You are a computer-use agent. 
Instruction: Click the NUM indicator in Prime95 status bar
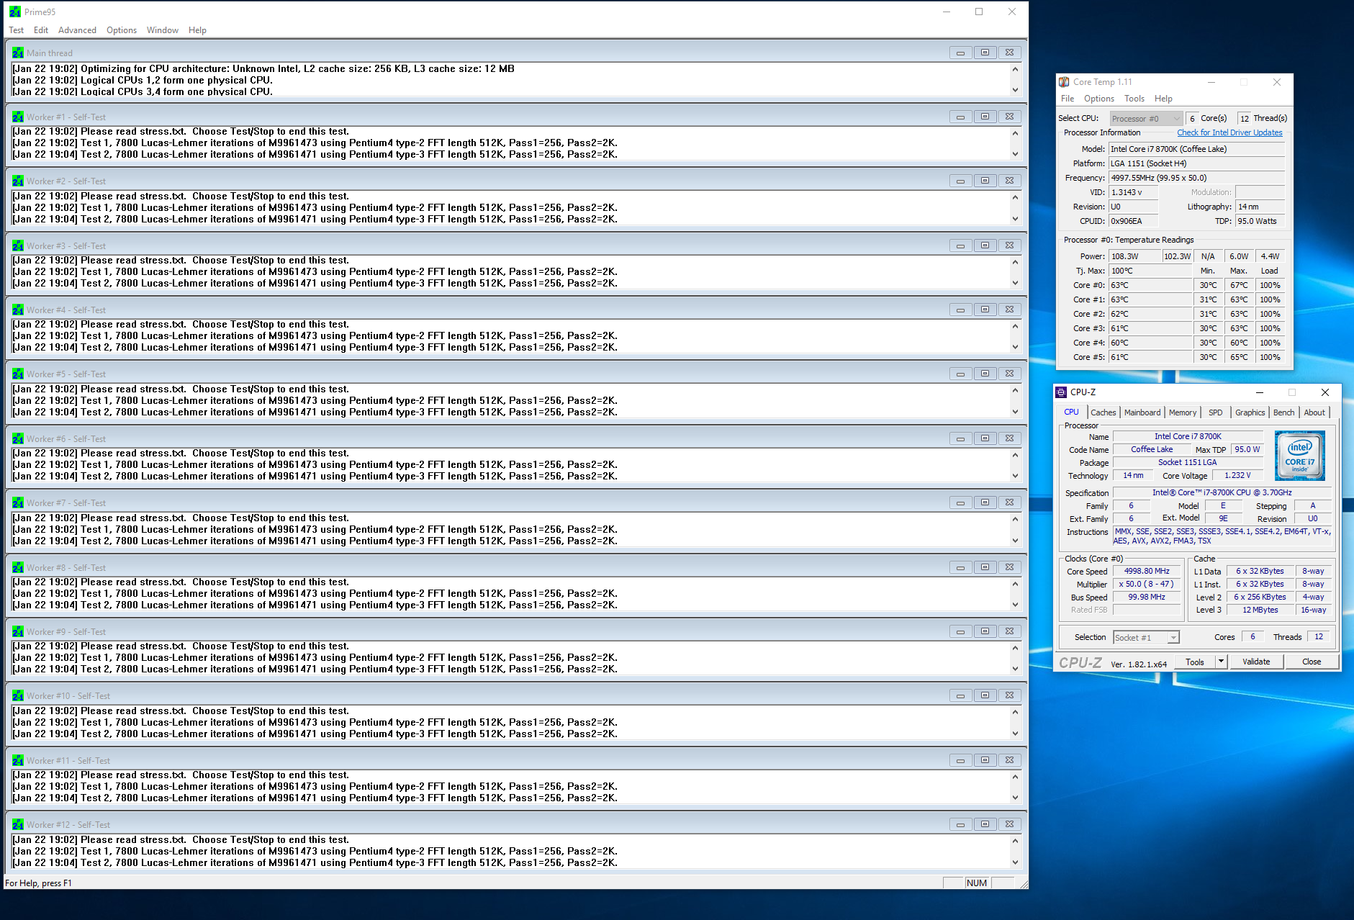tap(977, 883)
